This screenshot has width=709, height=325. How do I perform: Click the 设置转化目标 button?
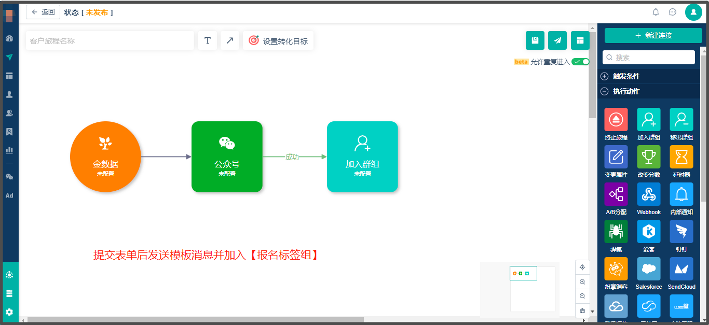coord(278,40)
